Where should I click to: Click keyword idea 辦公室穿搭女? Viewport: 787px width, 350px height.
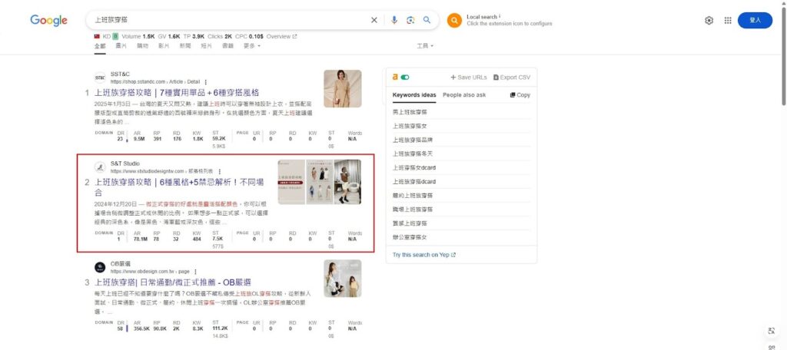point(410,237)
